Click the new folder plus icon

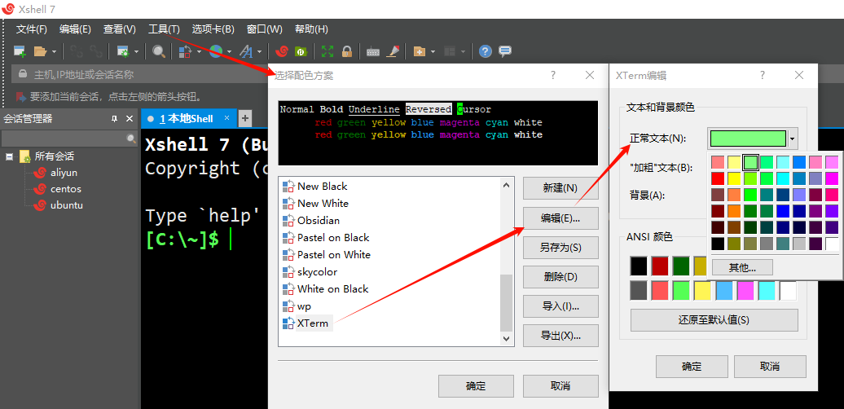pyautogui.click(x=420, y=51)
